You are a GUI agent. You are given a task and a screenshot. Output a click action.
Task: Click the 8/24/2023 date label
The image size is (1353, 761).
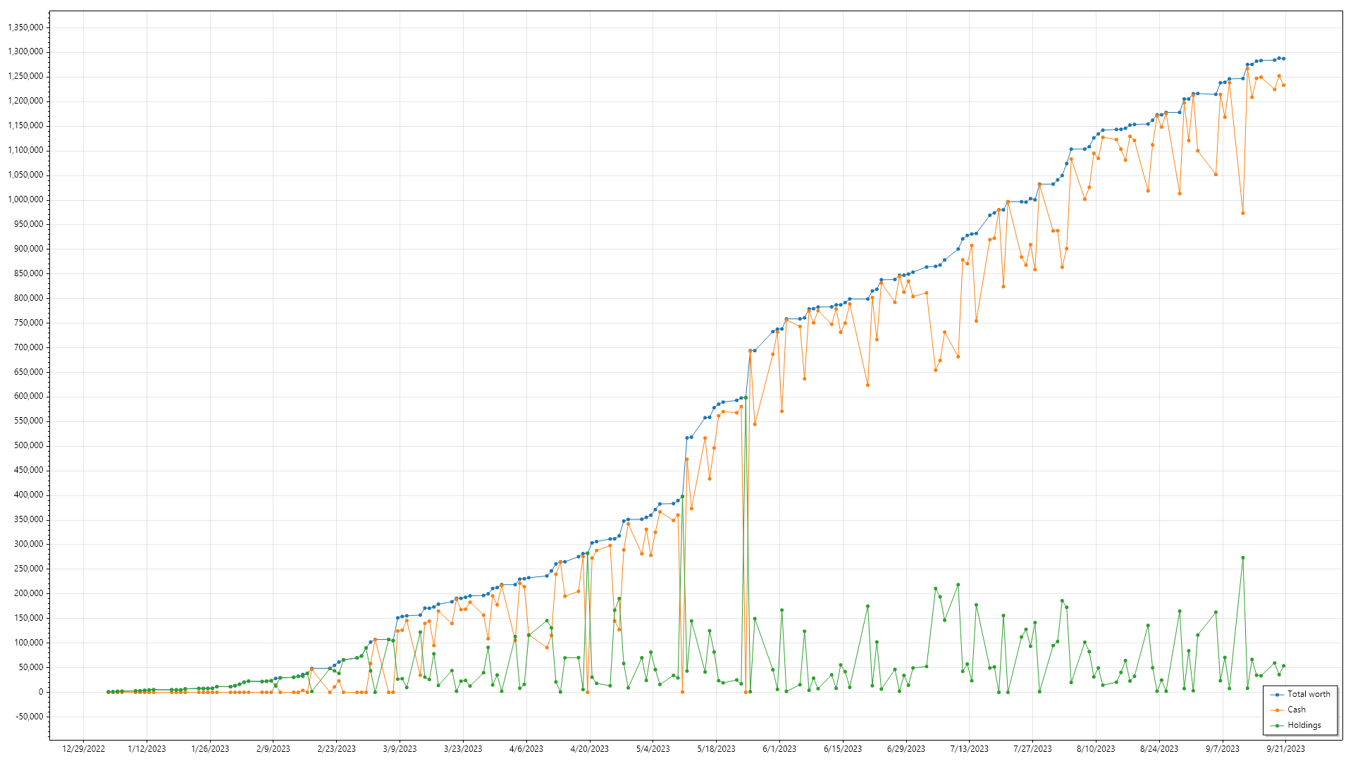click(1159, 749)
